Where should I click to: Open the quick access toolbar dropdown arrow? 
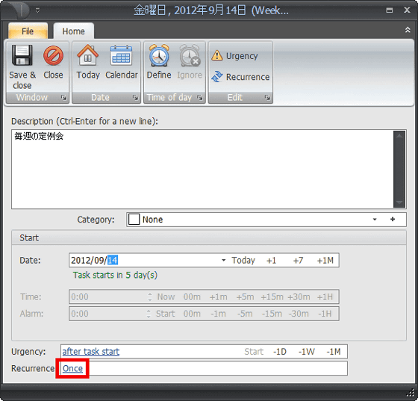click(x=37, y=10)
